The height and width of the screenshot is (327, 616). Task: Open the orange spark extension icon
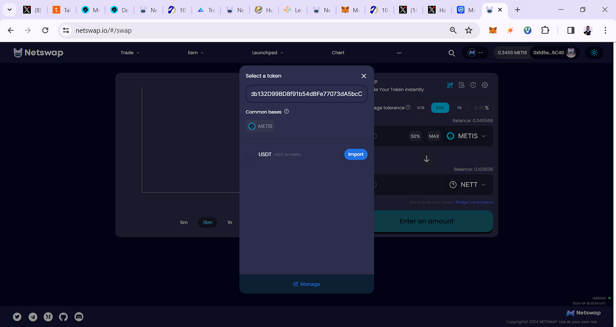click(x=510, y=30)
